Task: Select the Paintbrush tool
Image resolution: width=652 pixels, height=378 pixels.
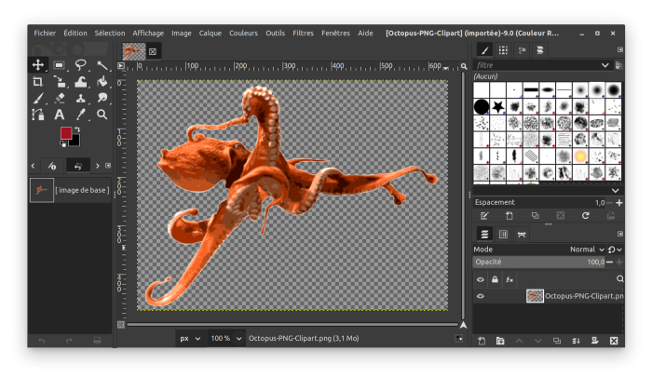Action: [38, 98]
